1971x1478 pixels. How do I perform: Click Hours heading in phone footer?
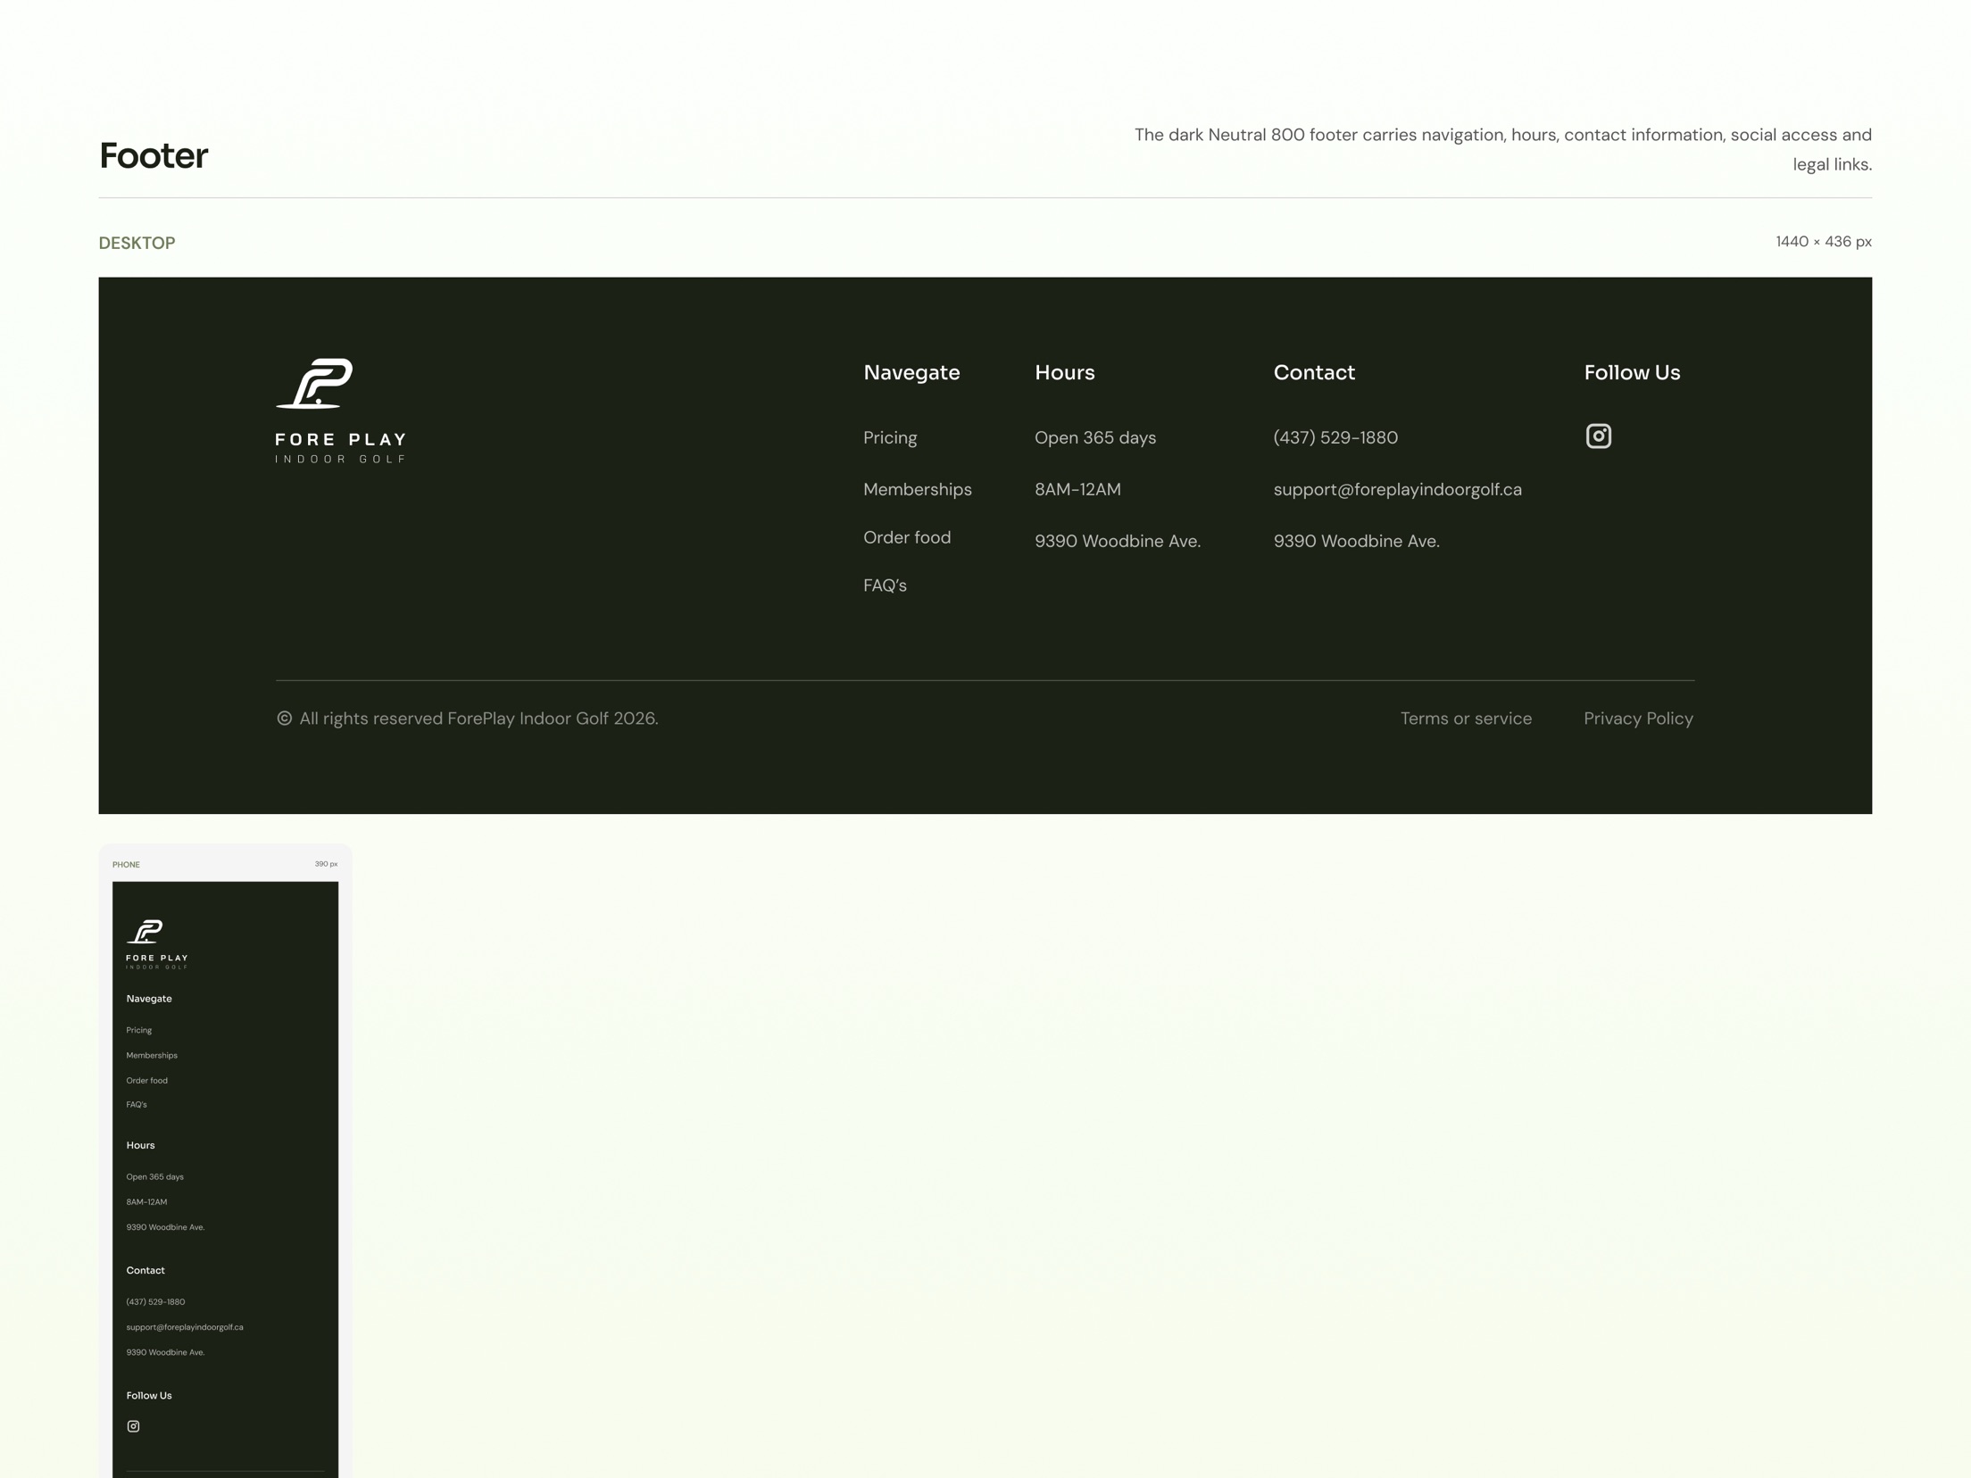pyautogui.click(x=140, y=1145)
